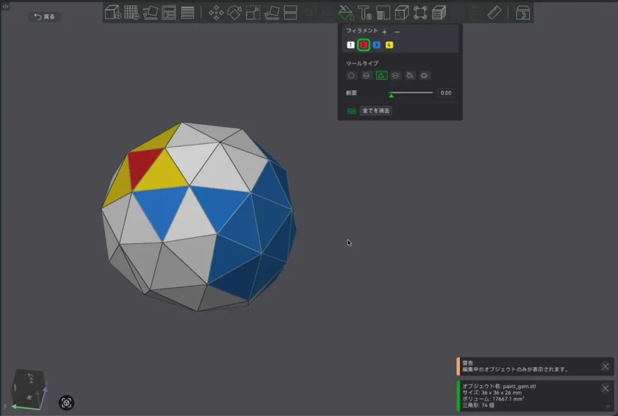The height and width of the screenshot is (416, 618).
Task: Click the view orientation cube
Action: [27, 388]
